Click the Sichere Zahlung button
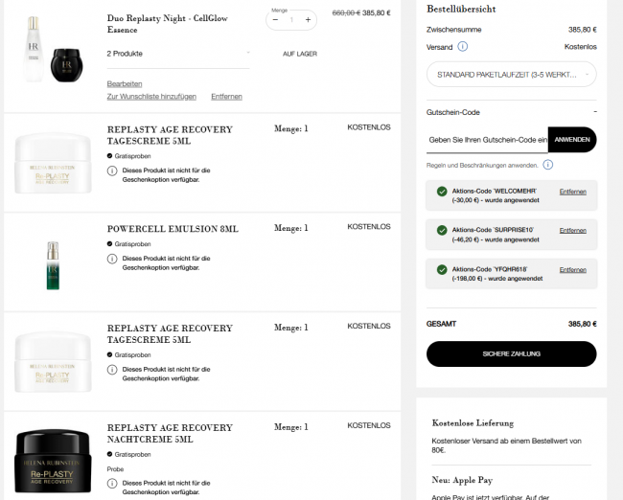 click(x=512, y=353)
